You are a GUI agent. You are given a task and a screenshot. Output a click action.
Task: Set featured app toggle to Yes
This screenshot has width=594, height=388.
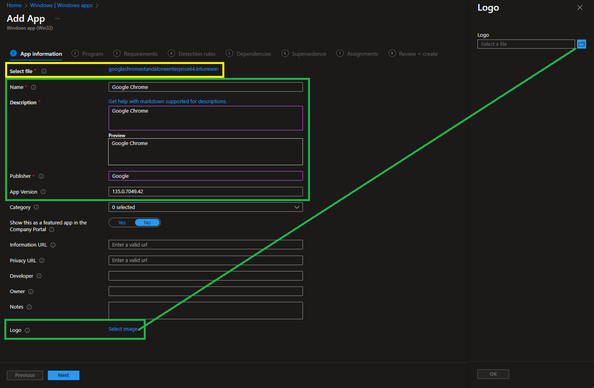click(x=122, y=223)
